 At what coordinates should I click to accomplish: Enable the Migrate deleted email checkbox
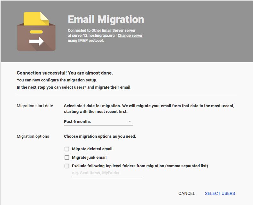tap(67, 149)
